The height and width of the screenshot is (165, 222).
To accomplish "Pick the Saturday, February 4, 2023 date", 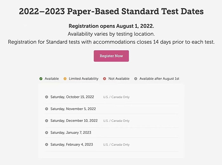I will click(x=72, y=144).
